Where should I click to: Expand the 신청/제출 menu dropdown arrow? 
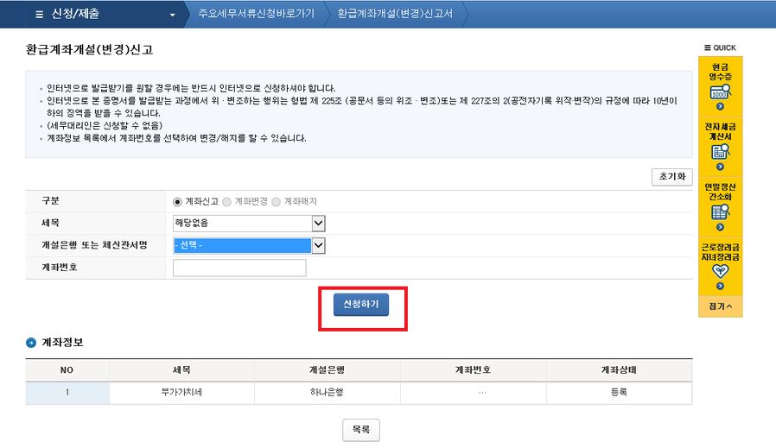click(x=173, y=16)
